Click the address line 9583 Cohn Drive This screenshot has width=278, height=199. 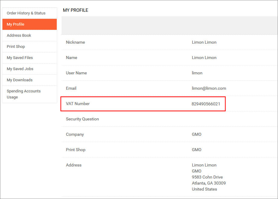point(207,177)
